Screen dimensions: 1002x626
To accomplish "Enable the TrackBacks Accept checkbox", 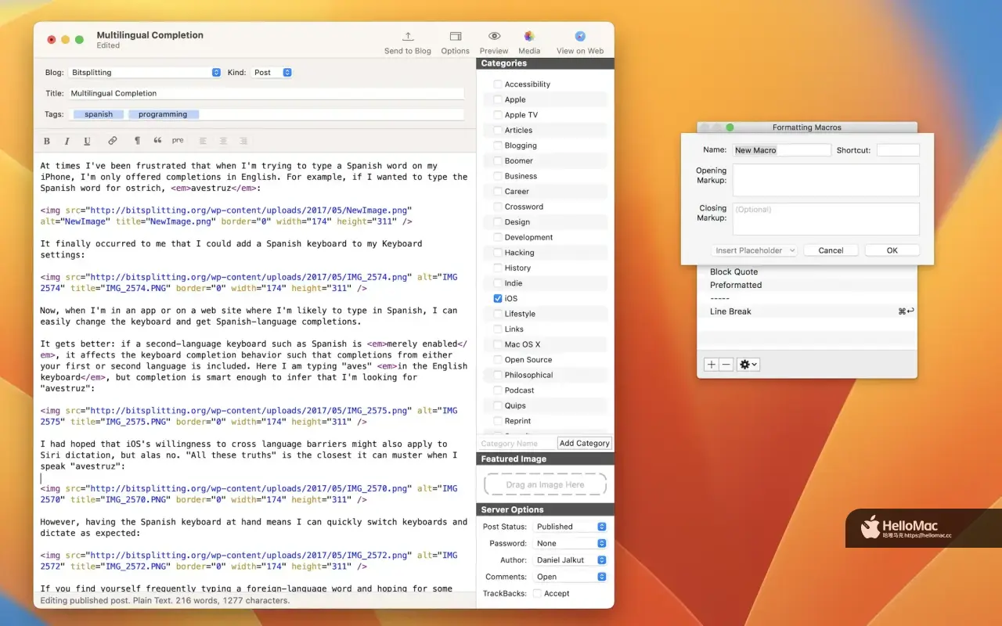I will click(x=537, y=593).
